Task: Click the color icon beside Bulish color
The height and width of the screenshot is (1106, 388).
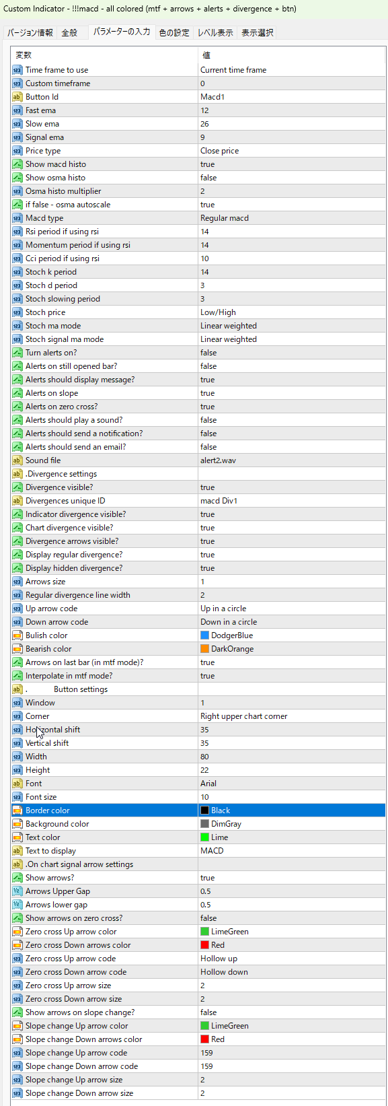Action: tap(17, 635)
